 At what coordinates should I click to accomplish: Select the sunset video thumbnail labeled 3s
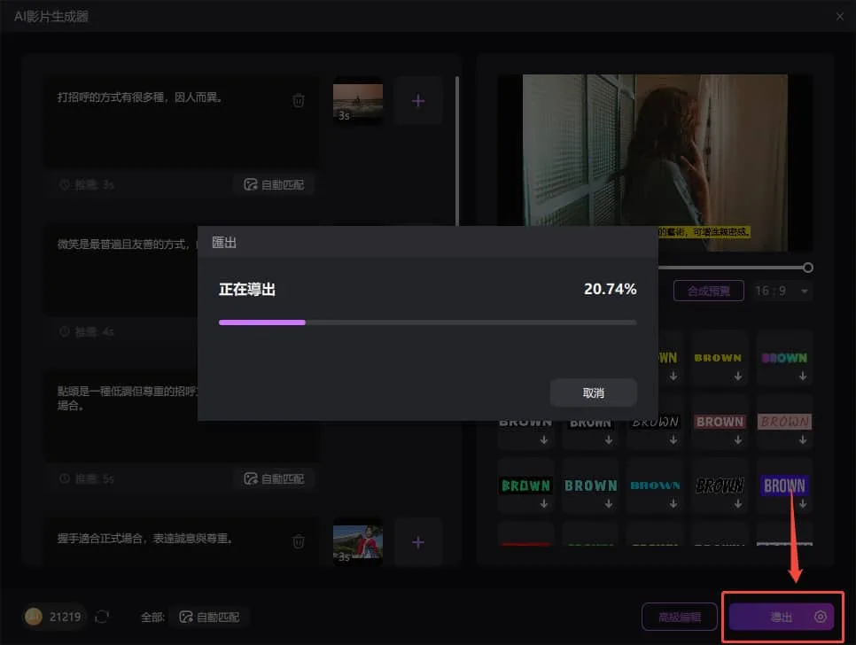tap(357, 100)
